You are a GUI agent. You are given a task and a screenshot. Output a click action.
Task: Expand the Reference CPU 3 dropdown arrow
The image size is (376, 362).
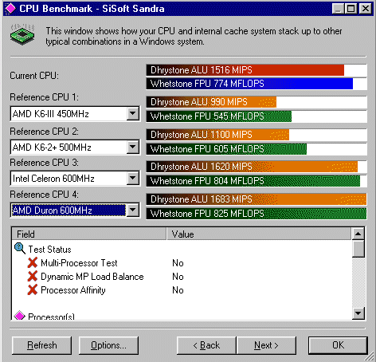click(133, 178)
